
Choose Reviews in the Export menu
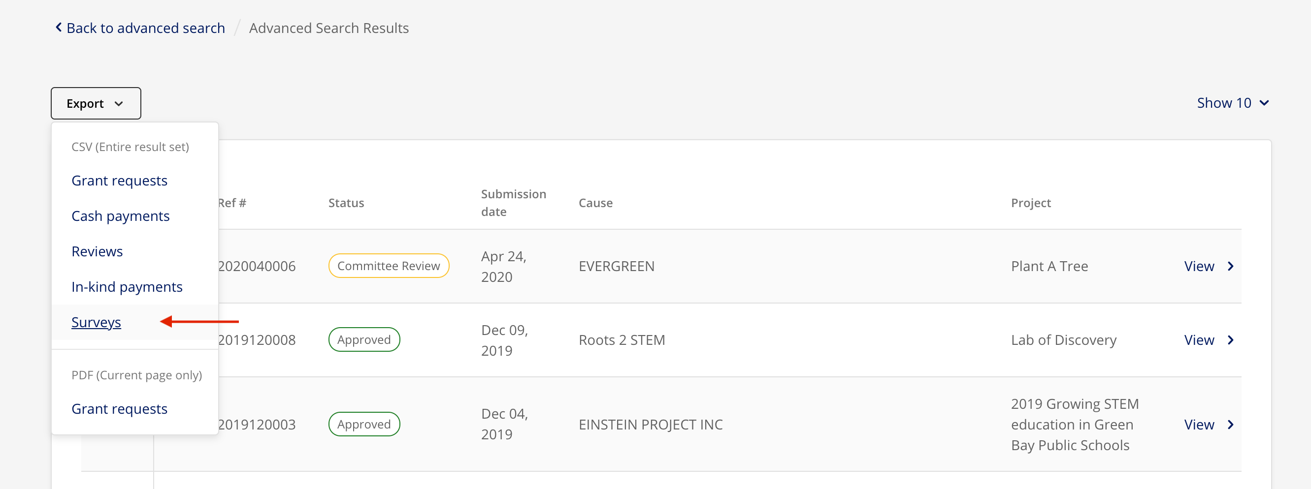(x=97, y=251)
